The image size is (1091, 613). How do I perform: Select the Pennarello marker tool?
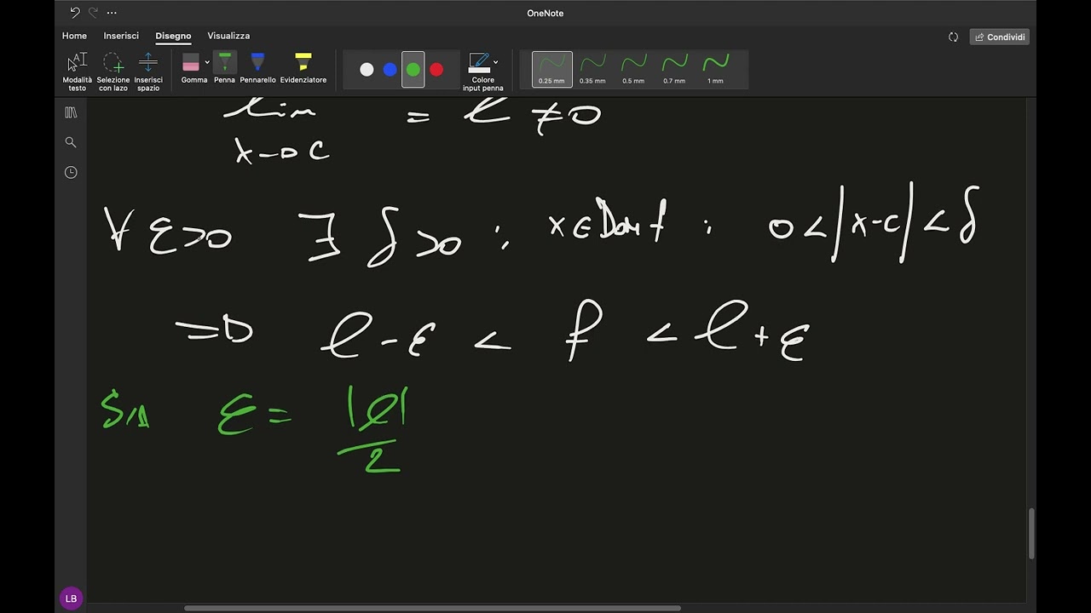(257, 68)
